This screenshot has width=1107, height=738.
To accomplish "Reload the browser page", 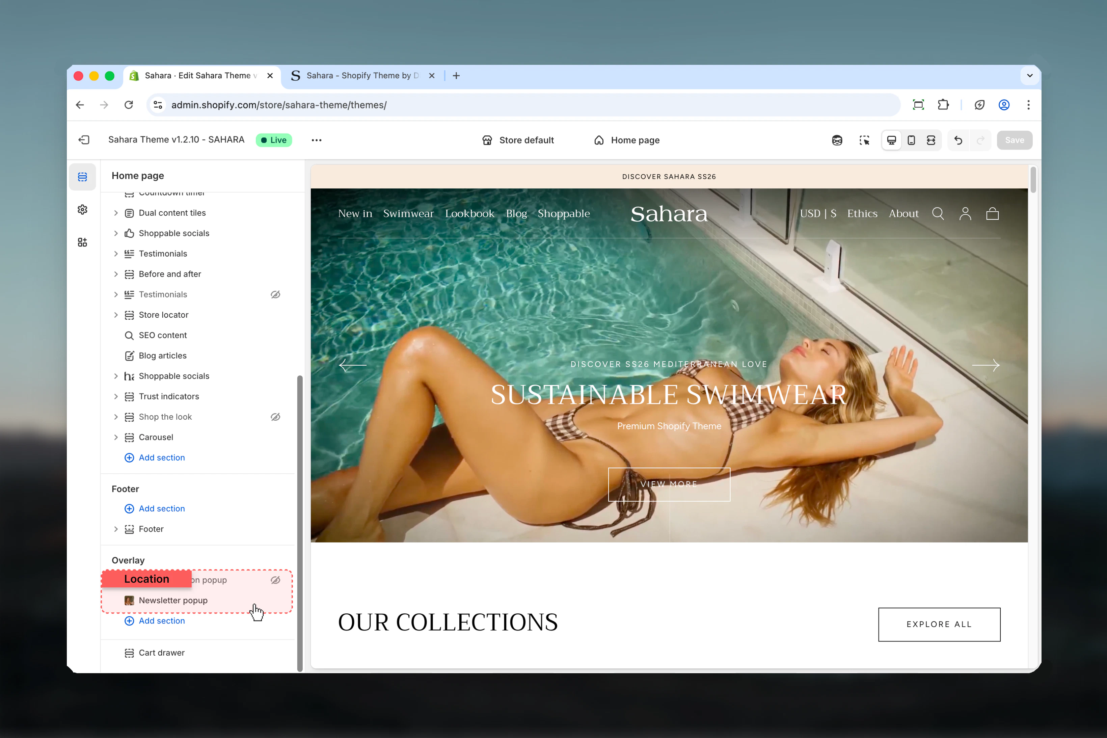I will (x=129, y=104).
